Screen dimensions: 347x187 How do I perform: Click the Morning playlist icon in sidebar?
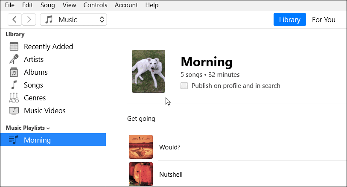coord(14,140)
